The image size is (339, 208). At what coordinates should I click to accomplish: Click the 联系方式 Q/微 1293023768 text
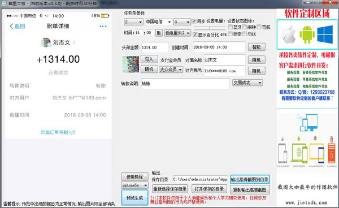(307, 92)
